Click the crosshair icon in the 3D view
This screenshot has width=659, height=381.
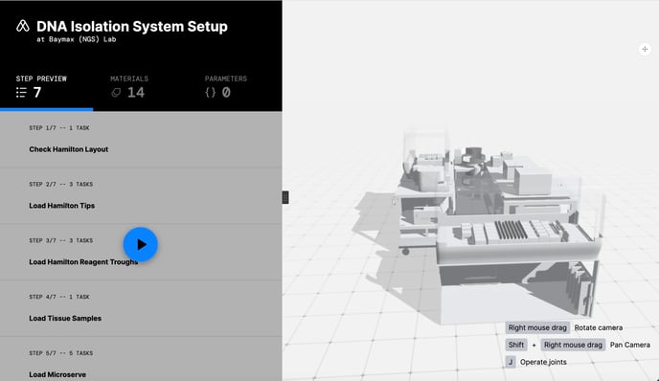pyautogui.click(x=645, y=49)
